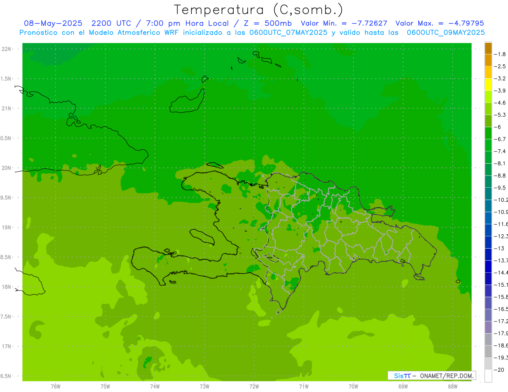Click the '73W' longitude label
Image resolution: width=508 pixels, height=392 pixels.
tap(204, 386)
